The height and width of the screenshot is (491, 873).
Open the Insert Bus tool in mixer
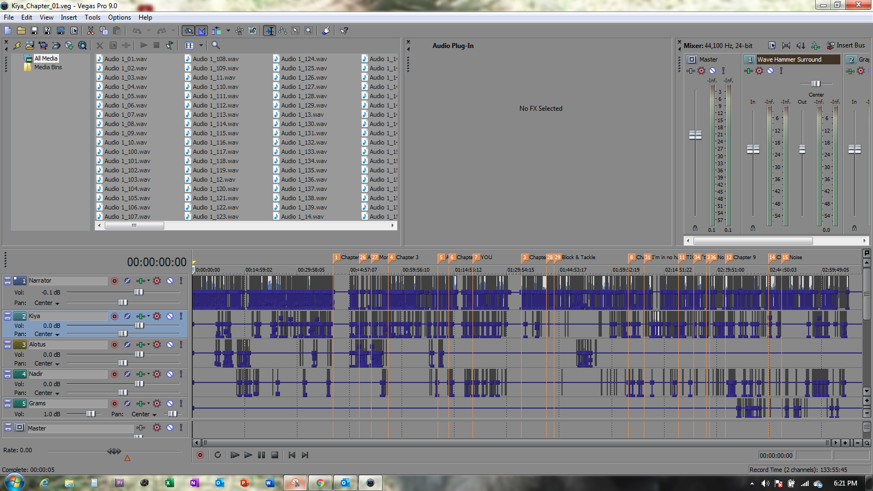(x=846, y=45)
